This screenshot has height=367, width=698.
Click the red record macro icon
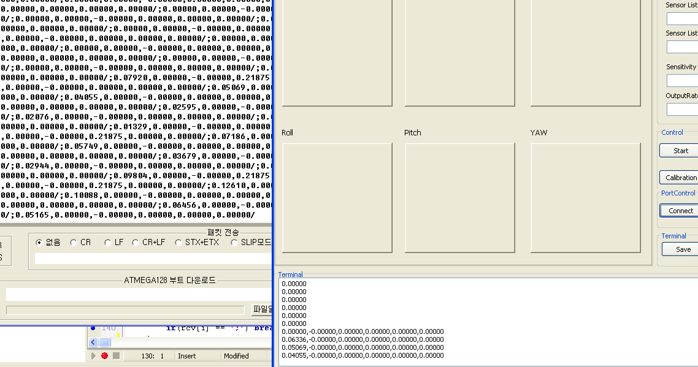tap(104, 356)
